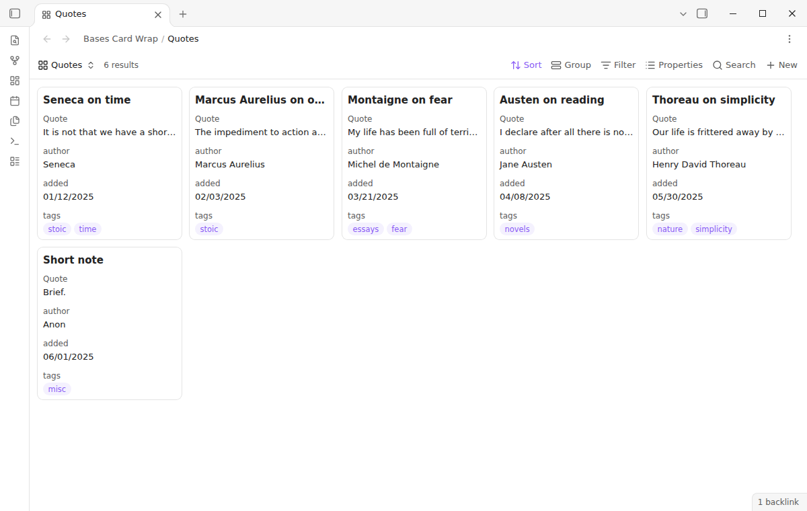
Task: Open the Filter panel
Action: [618, 65]
